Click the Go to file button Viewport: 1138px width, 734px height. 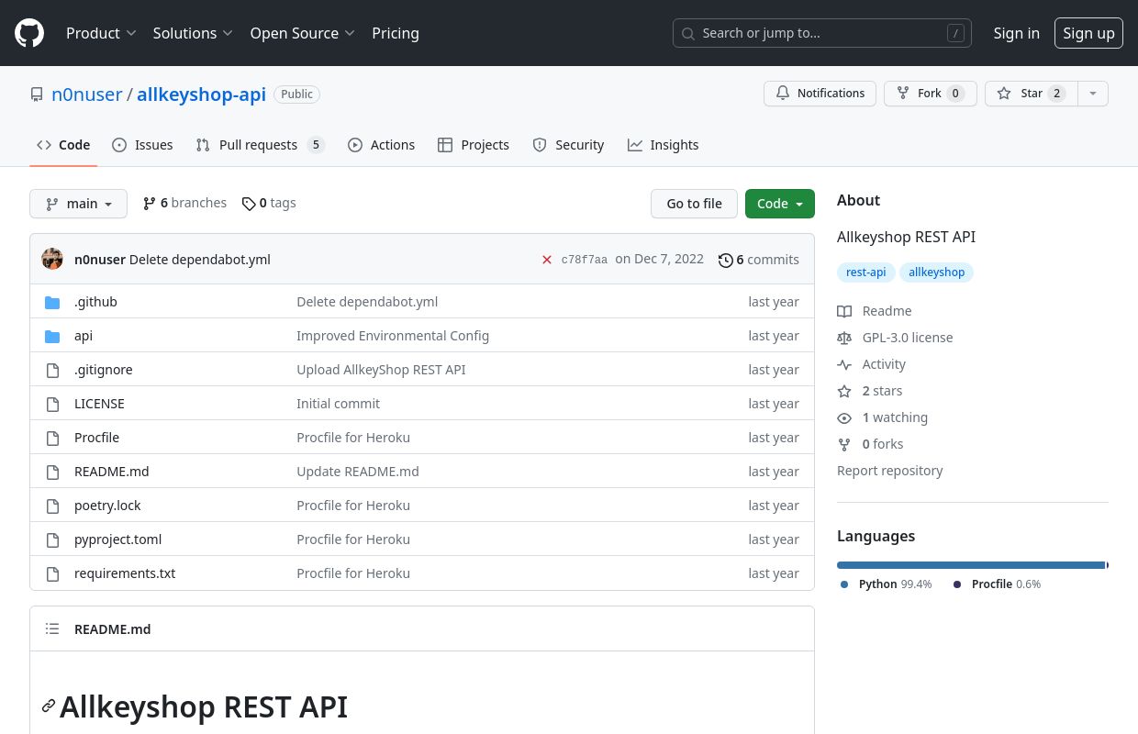(x=694, y=204)
